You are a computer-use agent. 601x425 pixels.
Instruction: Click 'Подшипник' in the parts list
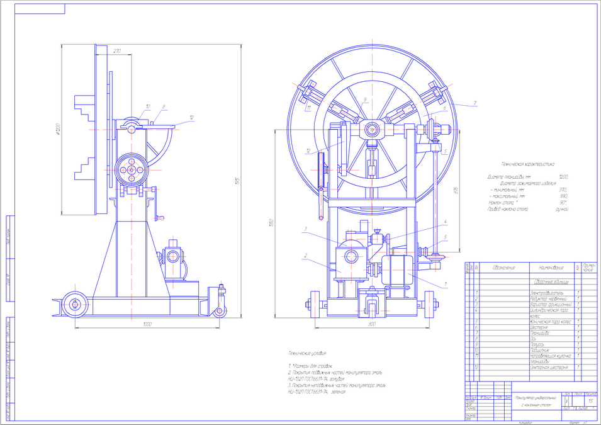[539, 350]
